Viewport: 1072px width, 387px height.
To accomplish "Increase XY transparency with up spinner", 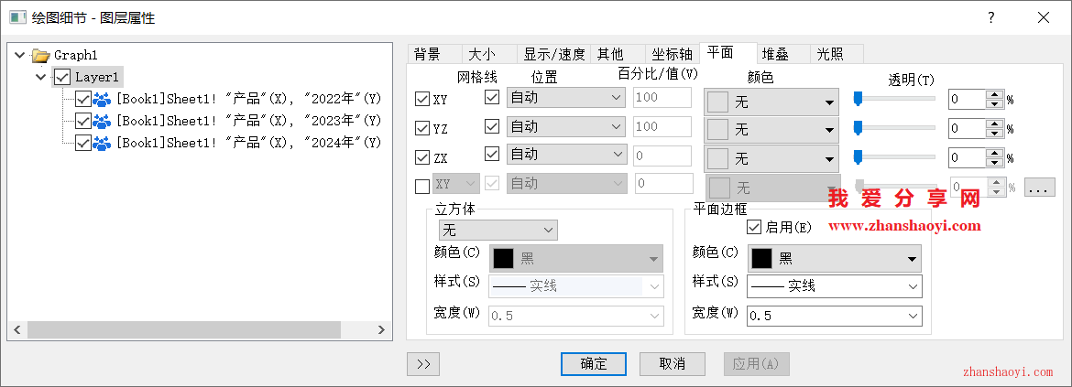I will click(994, 95).
